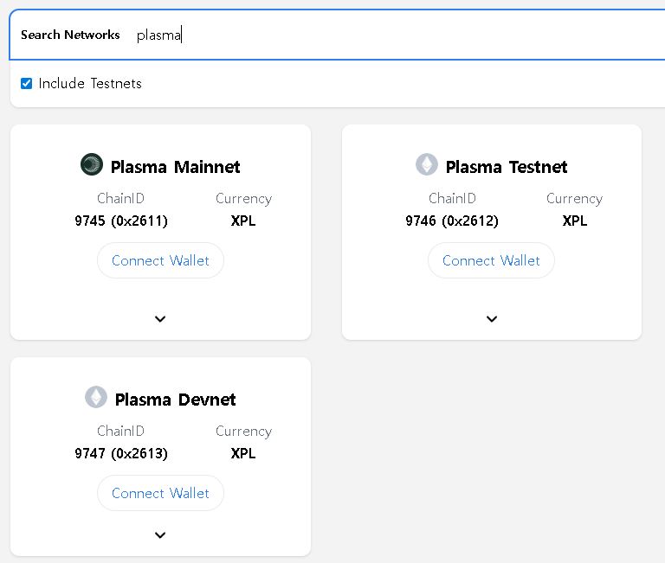Click the Plasma Mainnet logo icon

point(92,164)
